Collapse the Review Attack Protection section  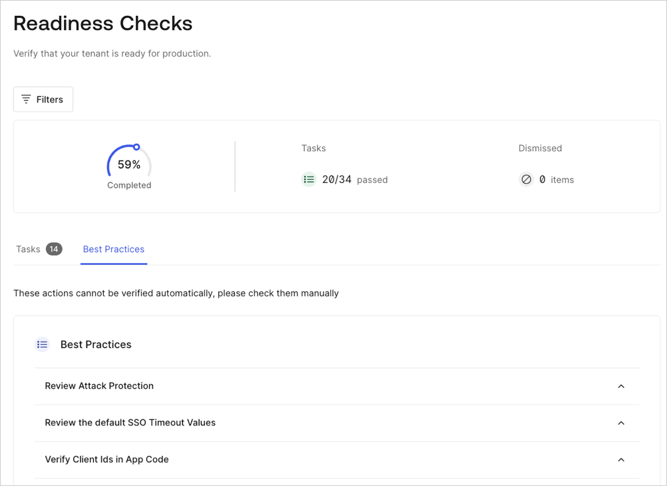coord(621,386)
